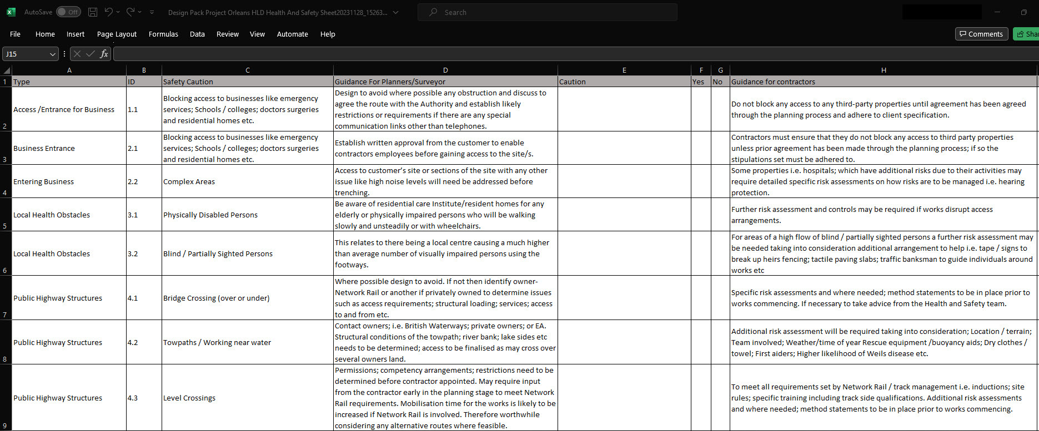Click the 'Blind / Partially Sighted Persons' cell
This screenshot has height=431, width=1039.
tap(248, 253)
